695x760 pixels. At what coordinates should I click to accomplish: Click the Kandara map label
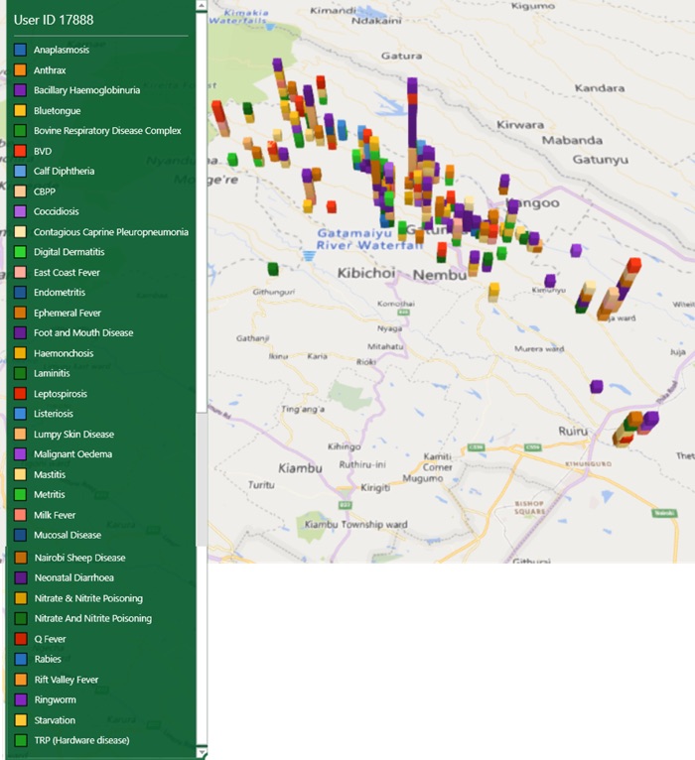tap(600, 88)
